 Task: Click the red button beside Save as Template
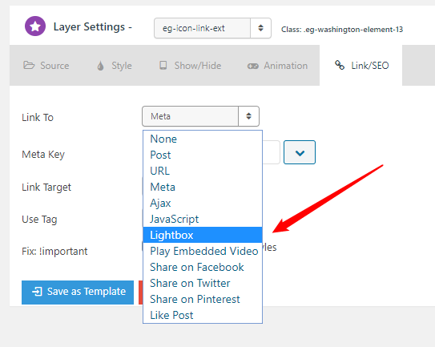141,293
